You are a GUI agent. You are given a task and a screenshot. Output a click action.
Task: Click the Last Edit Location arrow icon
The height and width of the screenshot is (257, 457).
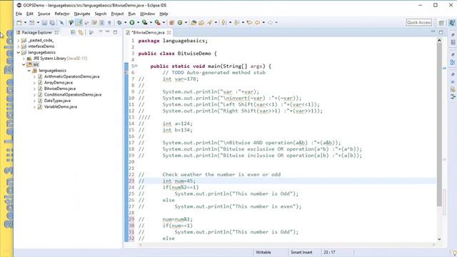click(249, 22)
